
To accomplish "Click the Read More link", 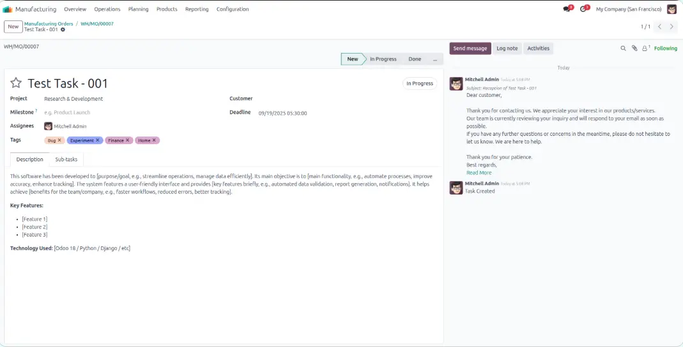I will pos(479,173).
